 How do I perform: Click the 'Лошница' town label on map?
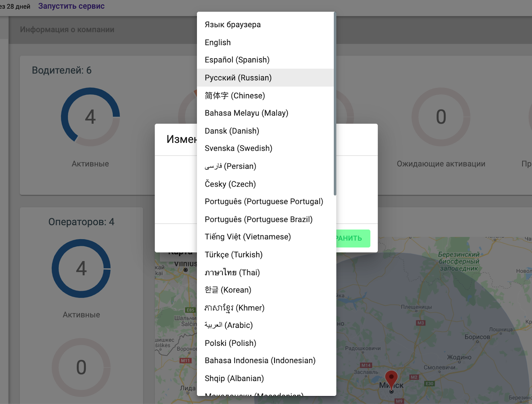coord(501,330)
